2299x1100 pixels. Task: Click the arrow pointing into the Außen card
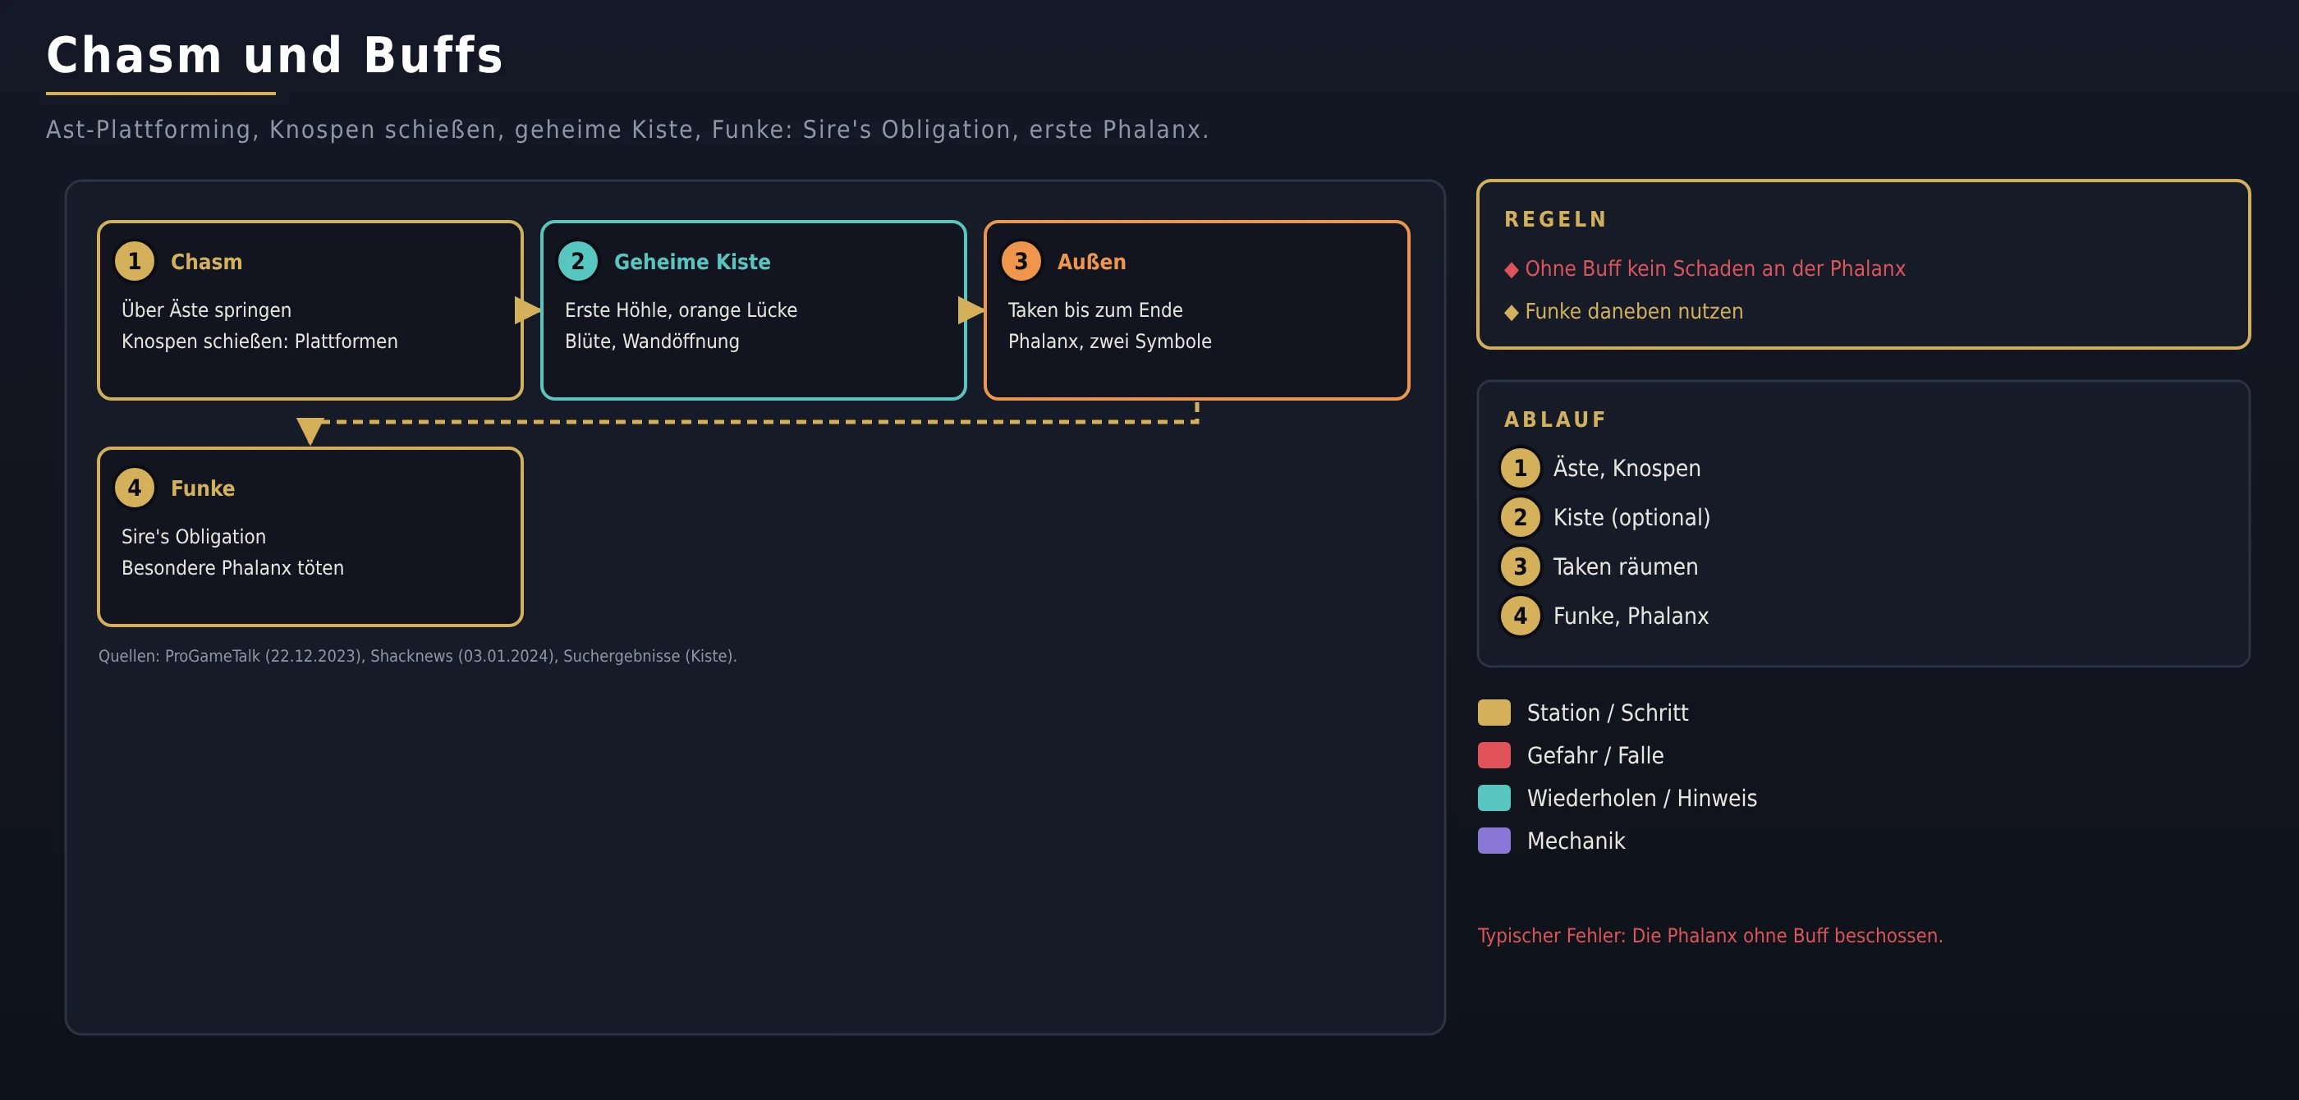pos(971,310)
